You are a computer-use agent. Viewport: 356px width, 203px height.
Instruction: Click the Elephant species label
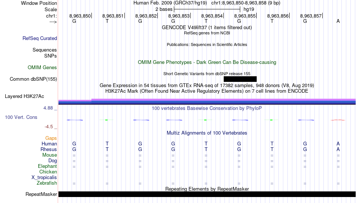click(47, 166)
